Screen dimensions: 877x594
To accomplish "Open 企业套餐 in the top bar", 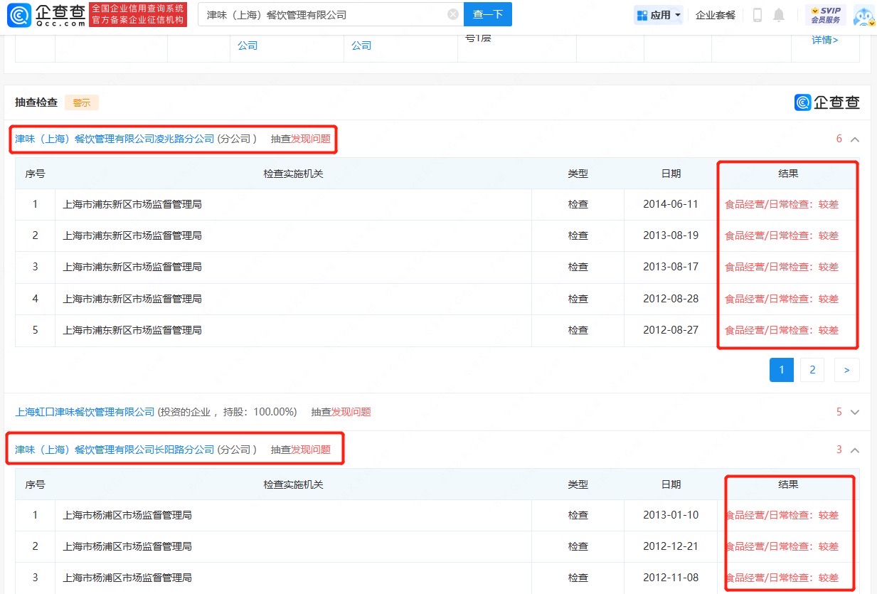I will pyautogui.click(x=716, y=15).
